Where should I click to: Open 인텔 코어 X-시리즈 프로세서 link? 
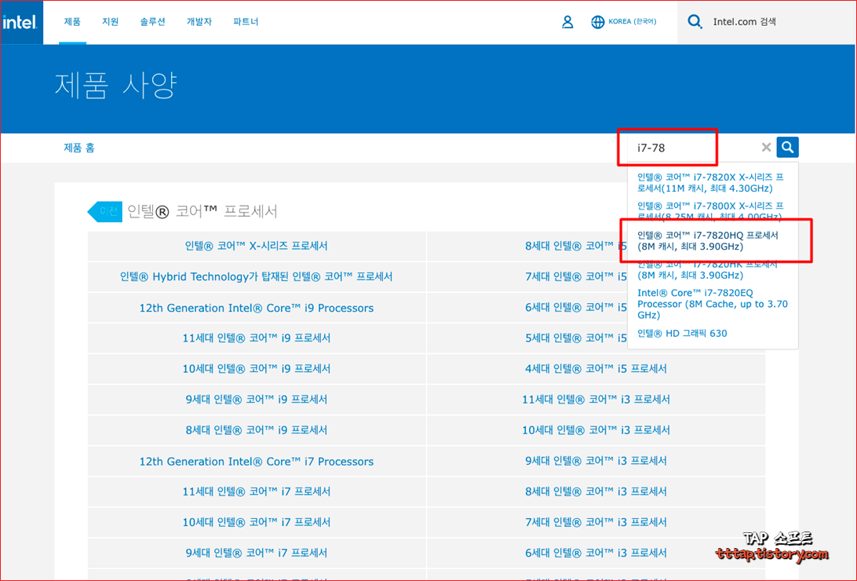[x=257, y=246]
